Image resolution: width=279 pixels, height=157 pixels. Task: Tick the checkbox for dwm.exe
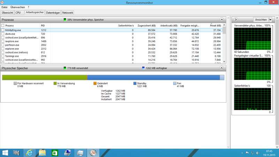3,34
